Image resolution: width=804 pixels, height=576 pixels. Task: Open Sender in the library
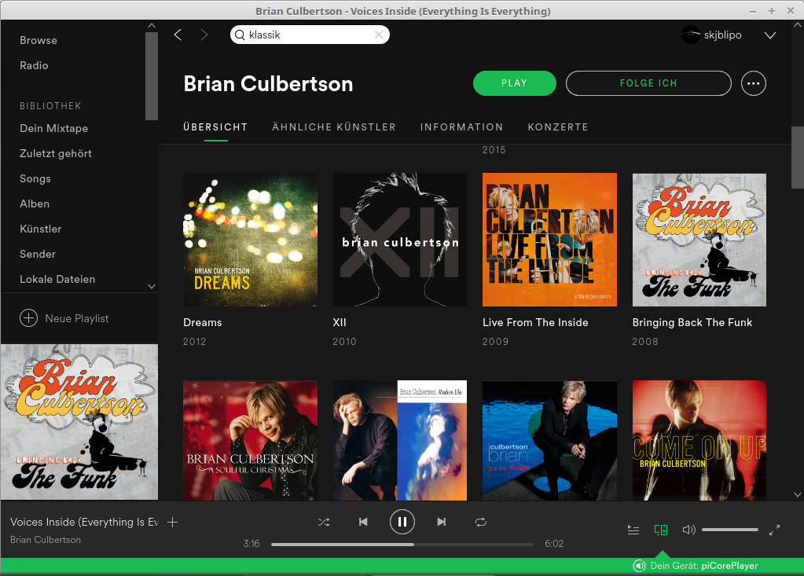pyautogui.click(x=38, y=254)
